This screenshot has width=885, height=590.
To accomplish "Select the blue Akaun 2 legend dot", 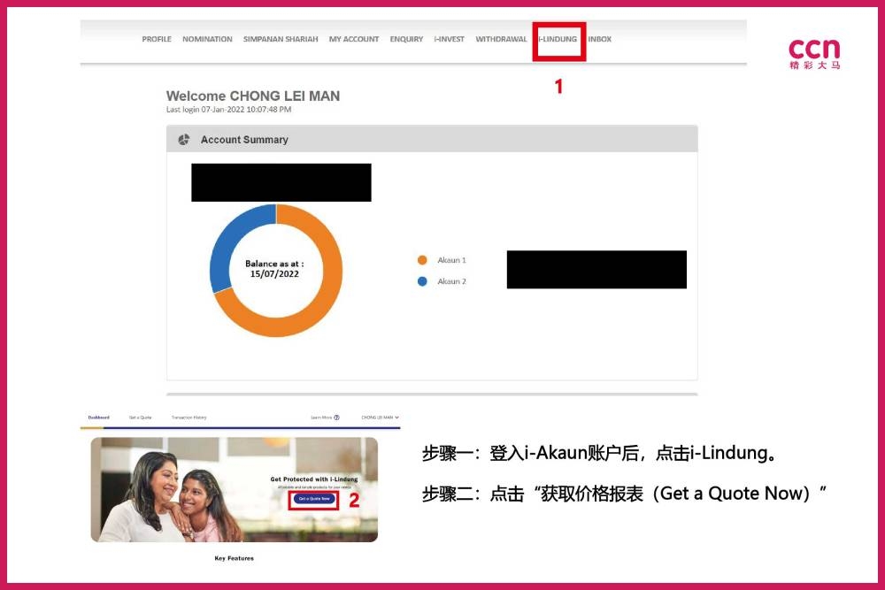I will pyautogui.click(x=422, y=281).
